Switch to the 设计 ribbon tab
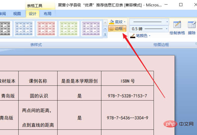 tap(32, 14)
